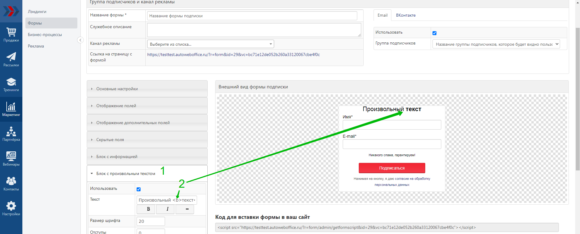This screenshot has height=234, width=580.
Task: Open the Продажи shopping cart section
Action: [x=11, y=35]
